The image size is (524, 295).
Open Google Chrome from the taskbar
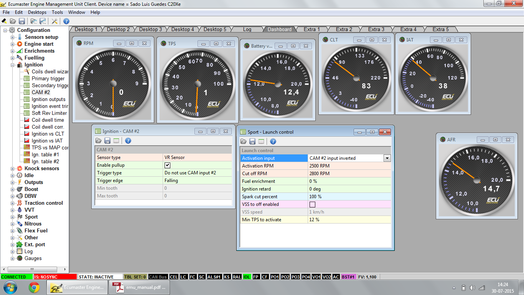pyautogui.click(x=34, y=287)
